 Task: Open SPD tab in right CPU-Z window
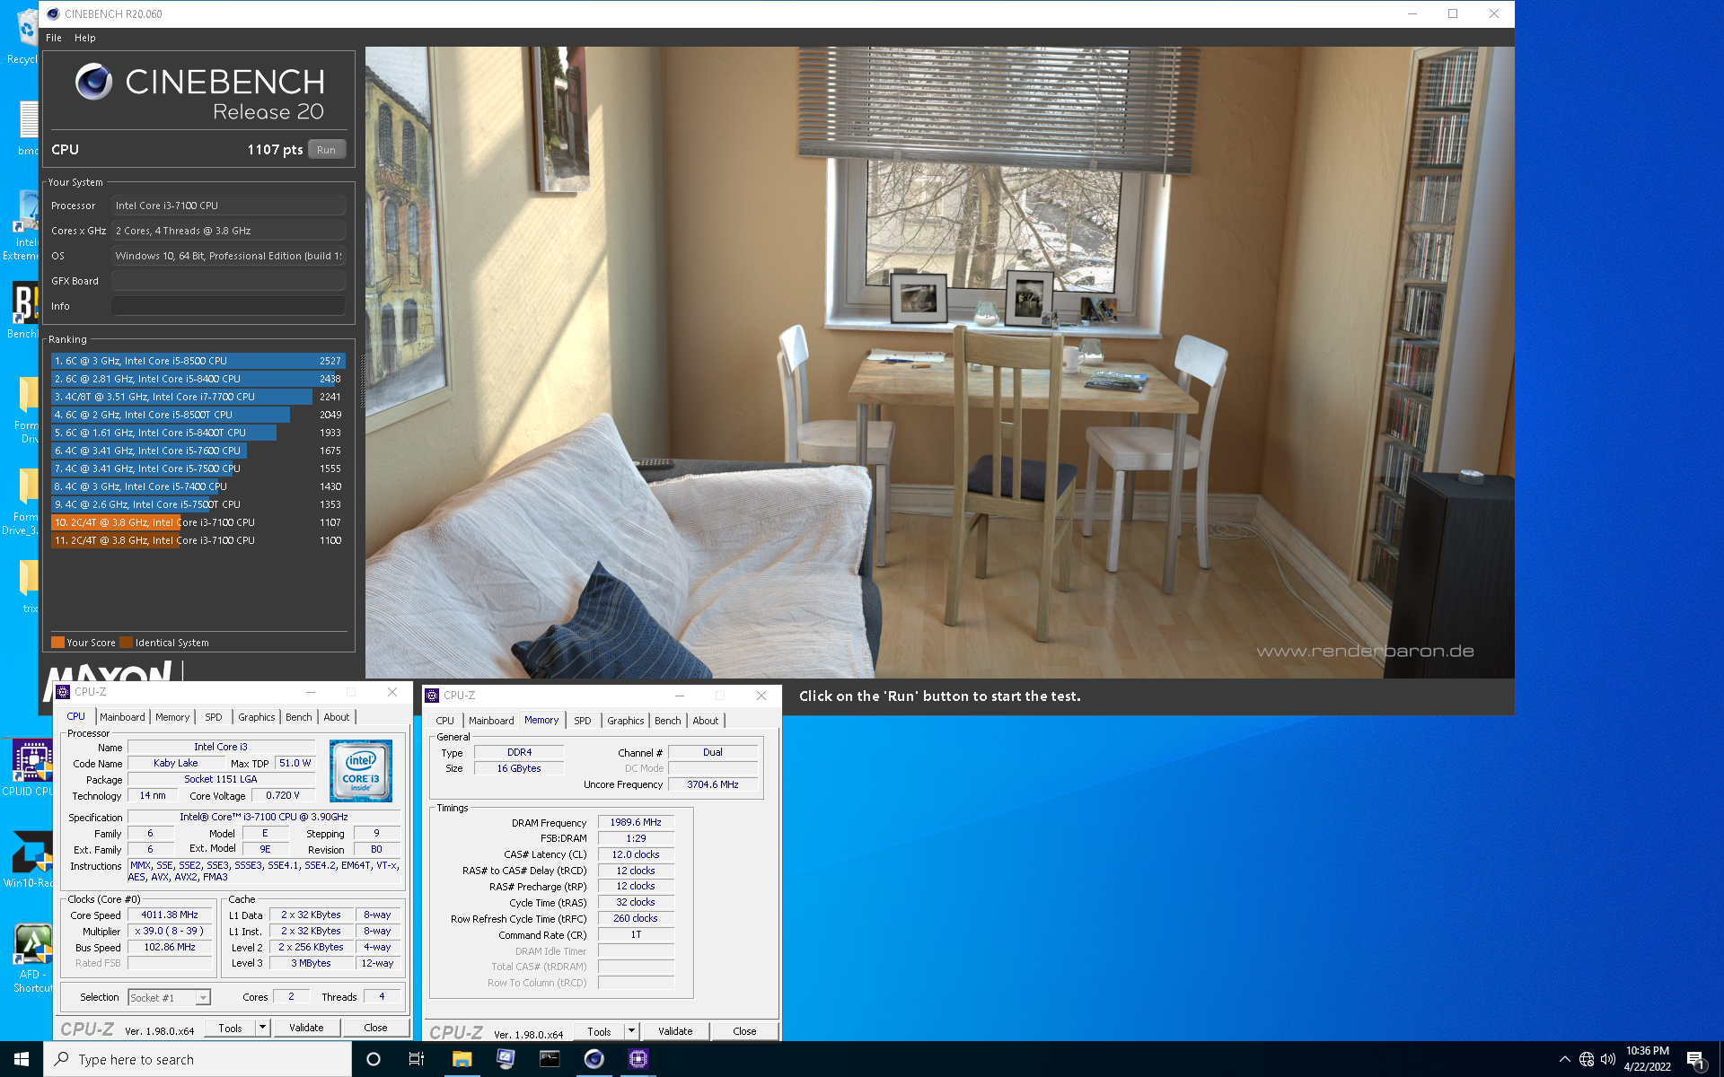pyautogui.click(x=583, y=721)
